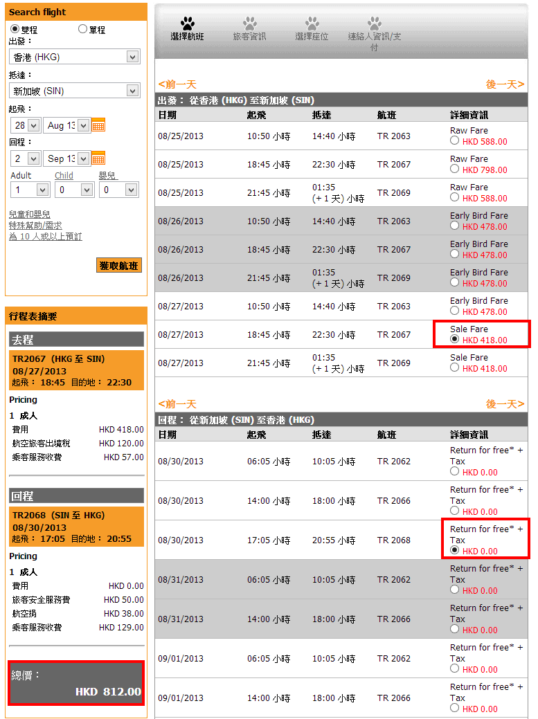Click the paw icon for 旅客資訊 step
Screen dimensions: 538x719
point(249,24)
